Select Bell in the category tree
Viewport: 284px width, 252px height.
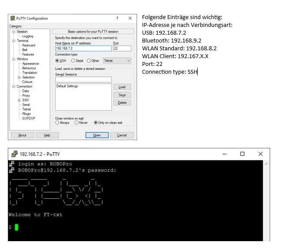[25, 50]
